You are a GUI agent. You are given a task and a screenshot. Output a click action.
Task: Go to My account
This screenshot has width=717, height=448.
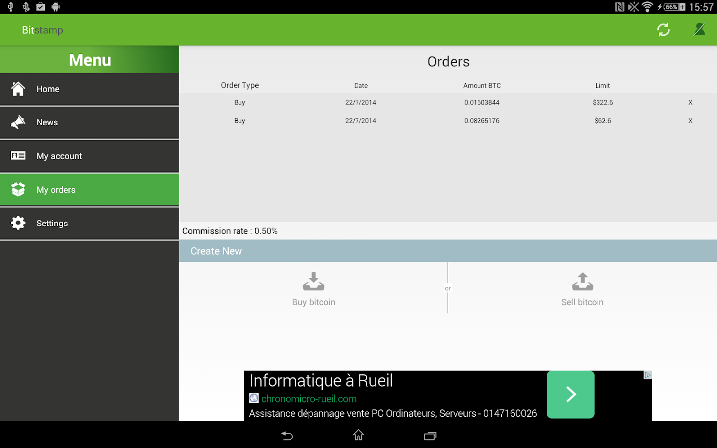tap(90, 156)
